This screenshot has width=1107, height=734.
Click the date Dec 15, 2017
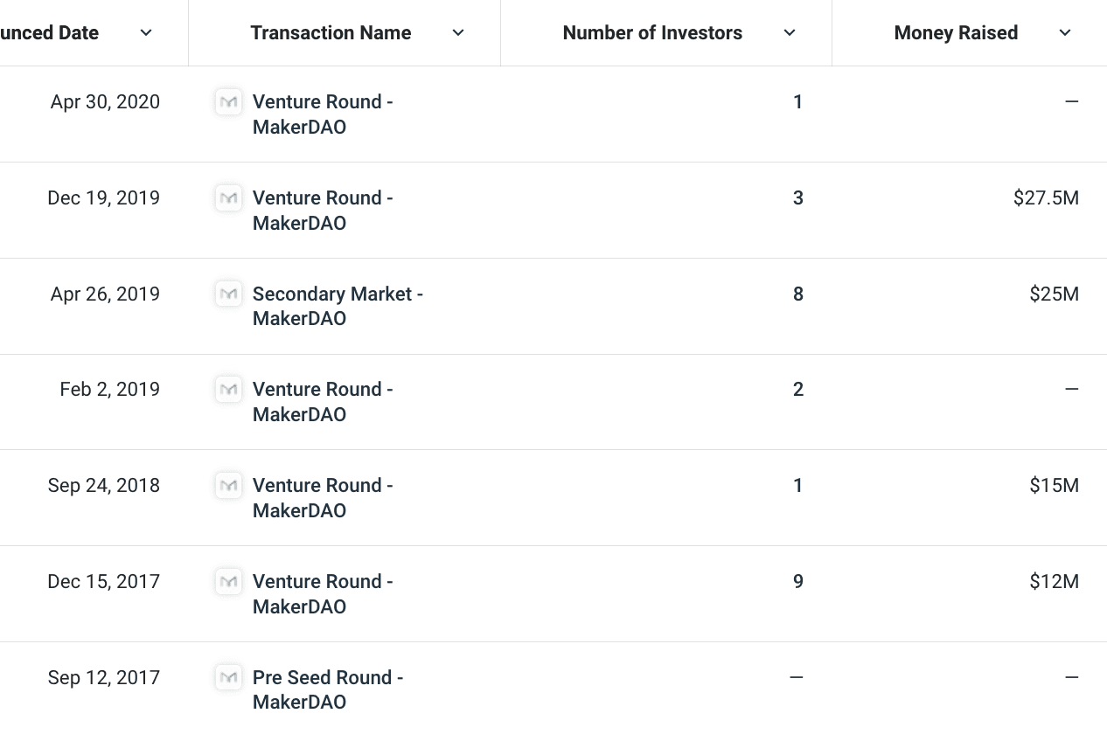tap(103, 581)
